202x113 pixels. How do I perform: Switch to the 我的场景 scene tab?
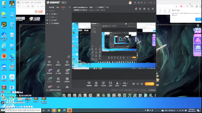(x=52, y=8)
